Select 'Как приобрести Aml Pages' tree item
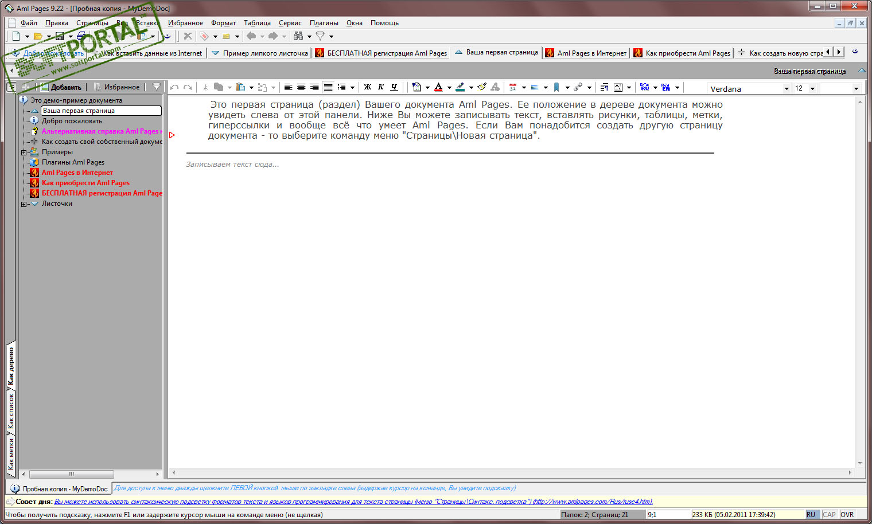This screenshot has height=524, width=872. click(x=85, y=183)
